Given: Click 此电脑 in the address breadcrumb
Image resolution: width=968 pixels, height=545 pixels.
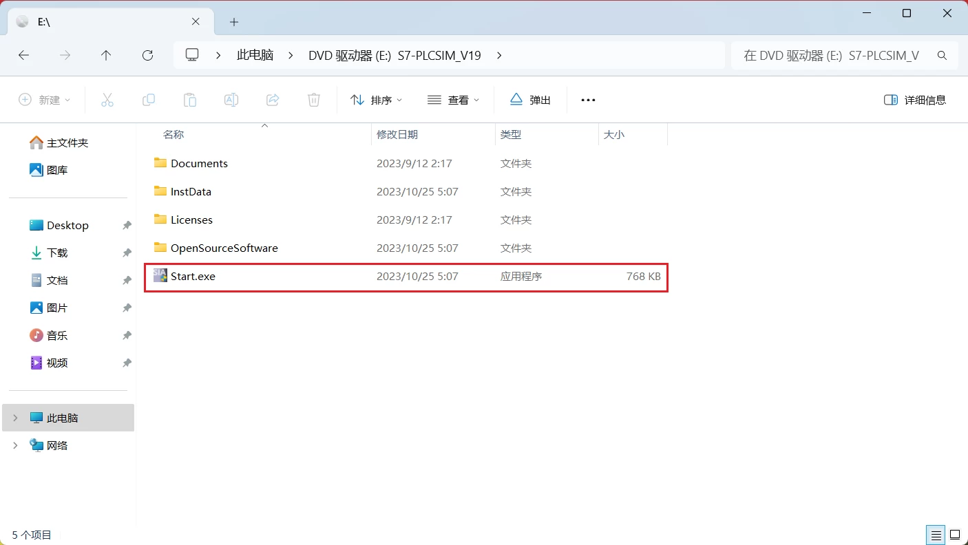Looking at the screenshot, I should (x=255, y=55).
